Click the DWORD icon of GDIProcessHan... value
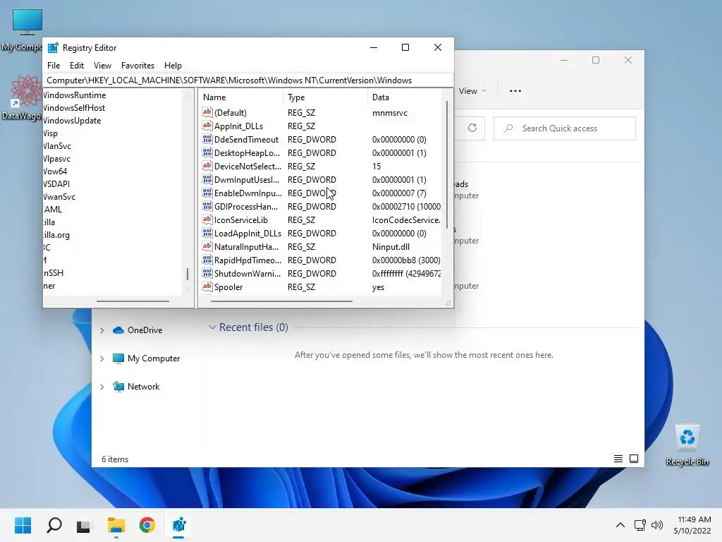Image resolution: width=722 pixels, height=542 pixels. [207, 206]
